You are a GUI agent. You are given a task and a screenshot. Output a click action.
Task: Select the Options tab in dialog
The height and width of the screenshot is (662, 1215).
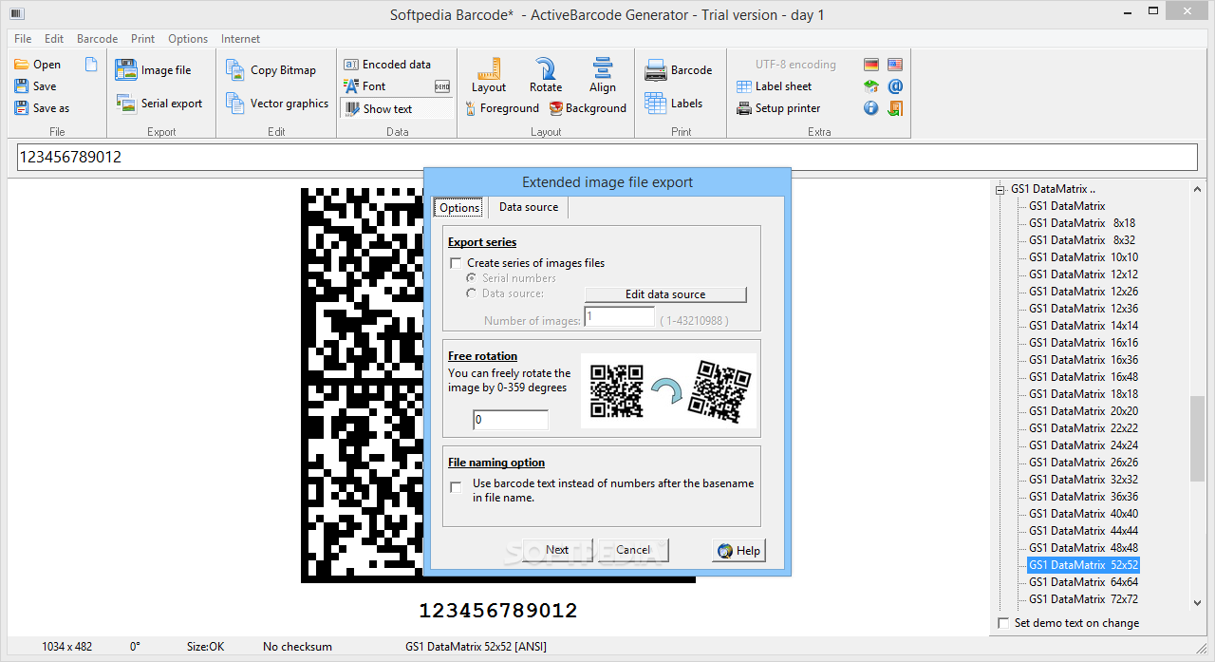pos(459,208)
